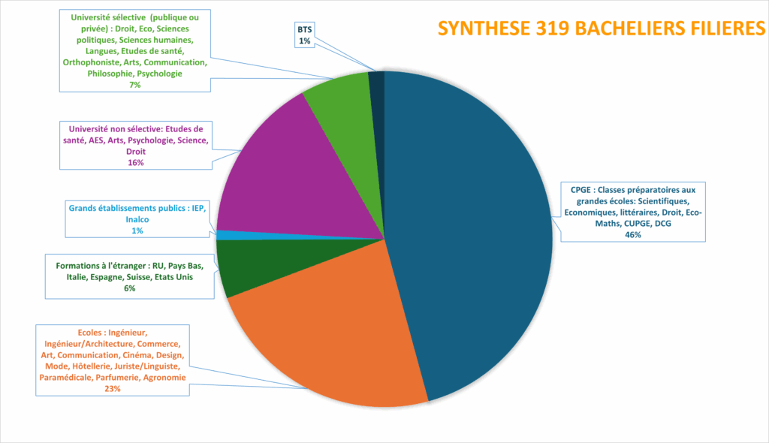
Task: Click the 7% value under Université sélective
Action: [x=134, y=85]
